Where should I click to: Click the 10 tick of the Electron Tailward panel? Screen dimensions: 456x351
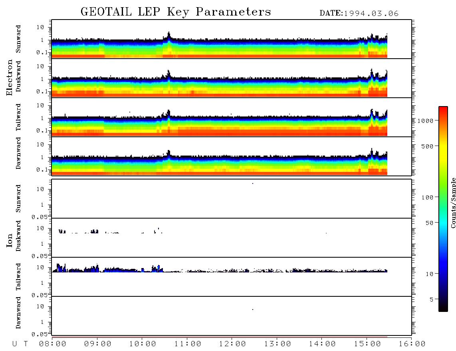(40, 105)
